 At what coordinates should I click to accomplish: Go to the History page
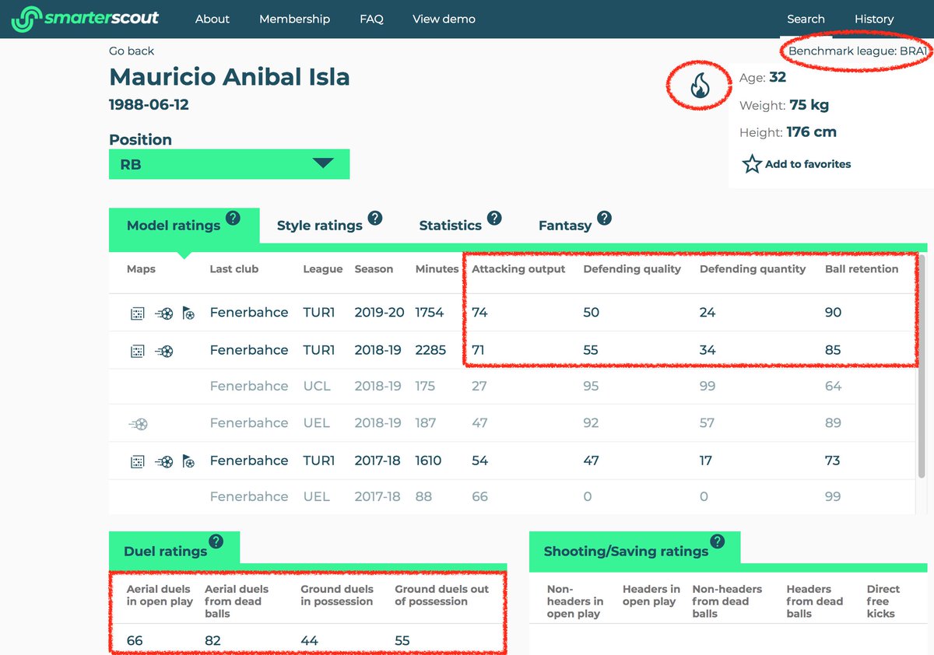[x=874, y=19]
